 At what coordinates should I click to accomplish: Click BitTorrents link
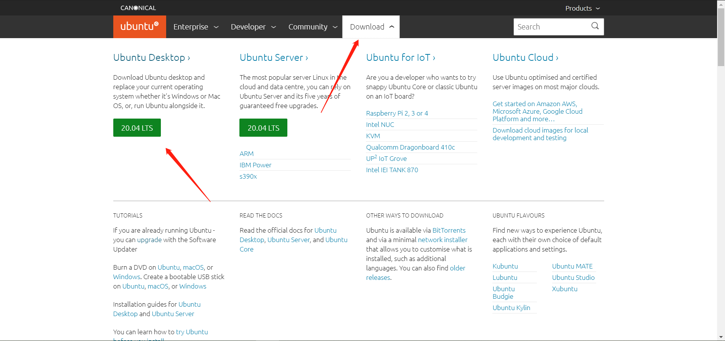(x=449, y=230)
